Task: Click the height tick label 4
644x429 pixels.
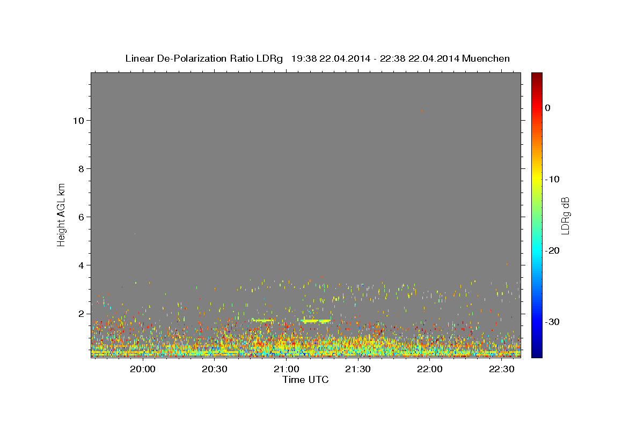Action: [82, 265]
